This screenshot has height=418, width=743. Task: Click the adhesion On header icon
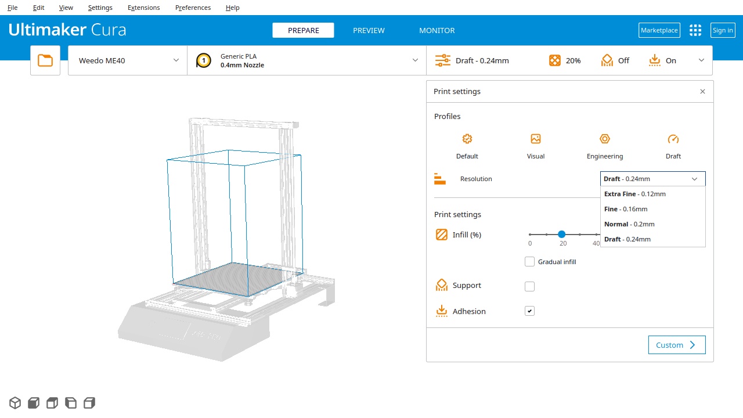point(655,60)
